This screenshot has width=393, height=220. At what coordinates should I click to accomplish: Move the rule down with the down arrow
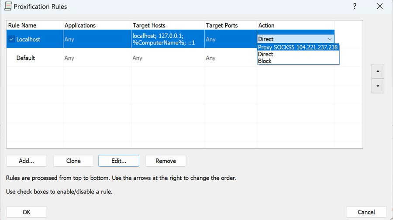(x=378, y=86)
